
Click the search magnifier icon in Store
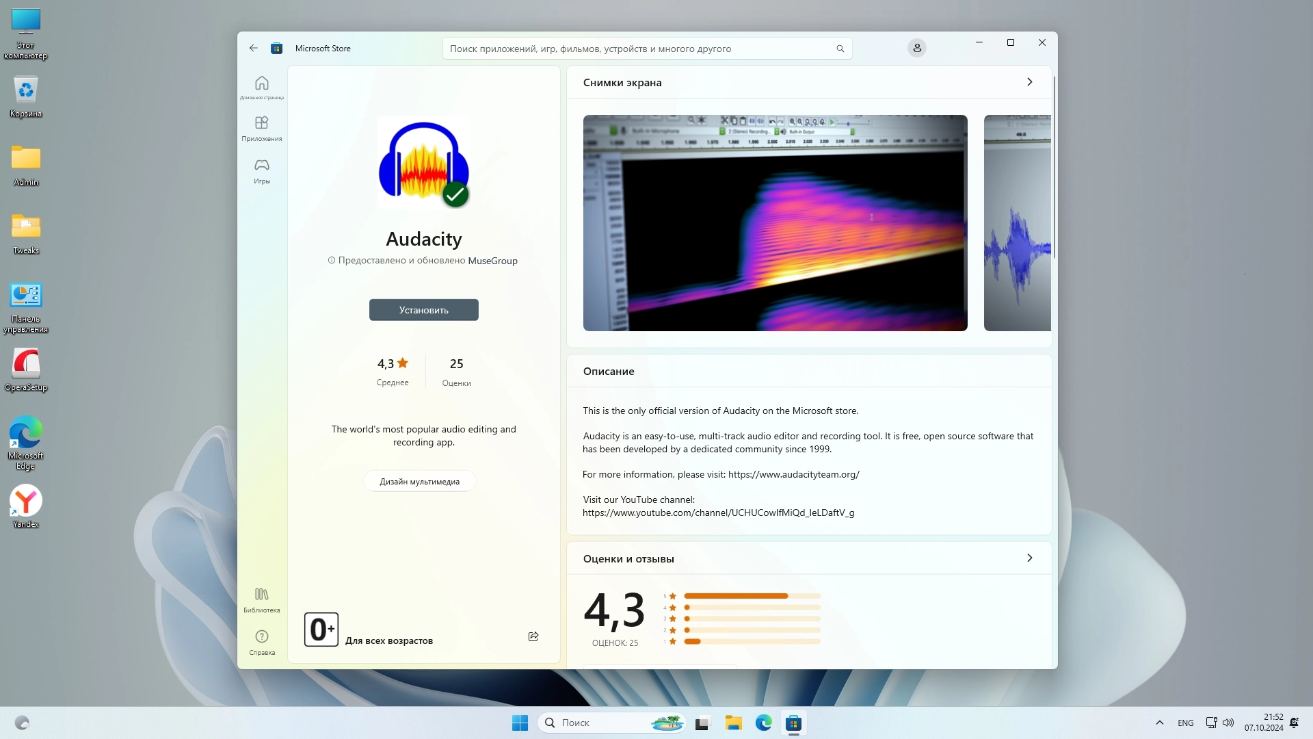(840, 49)
